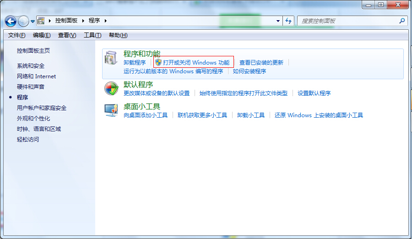The image size is (412, 239).
Task: Open the 文件(F) menu
Action: 17,35
